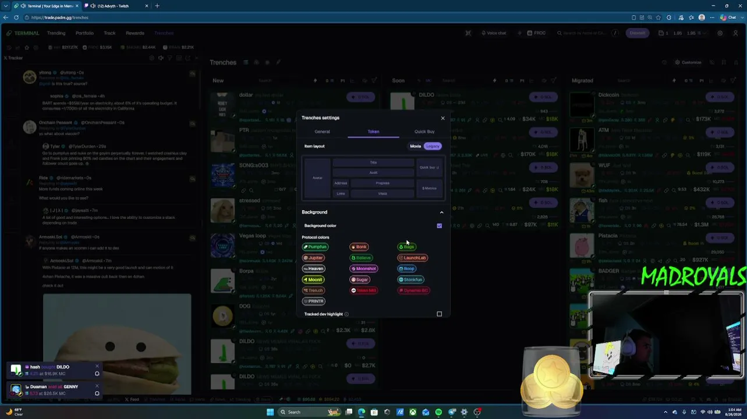Pick the Moonshot protocol color
Screen dimensions: 747x419
(364, 269)
